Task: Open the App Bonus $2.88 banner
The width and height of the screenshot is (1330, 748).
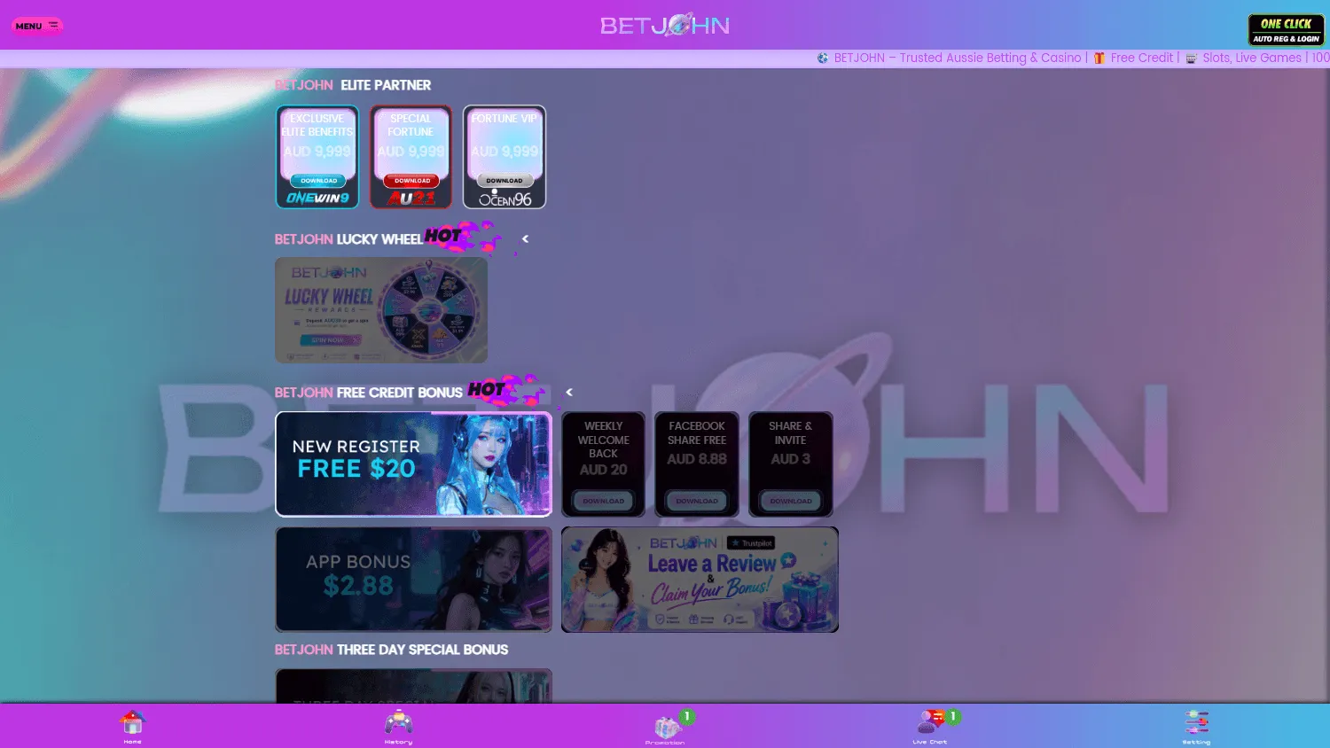Action: 413,580
